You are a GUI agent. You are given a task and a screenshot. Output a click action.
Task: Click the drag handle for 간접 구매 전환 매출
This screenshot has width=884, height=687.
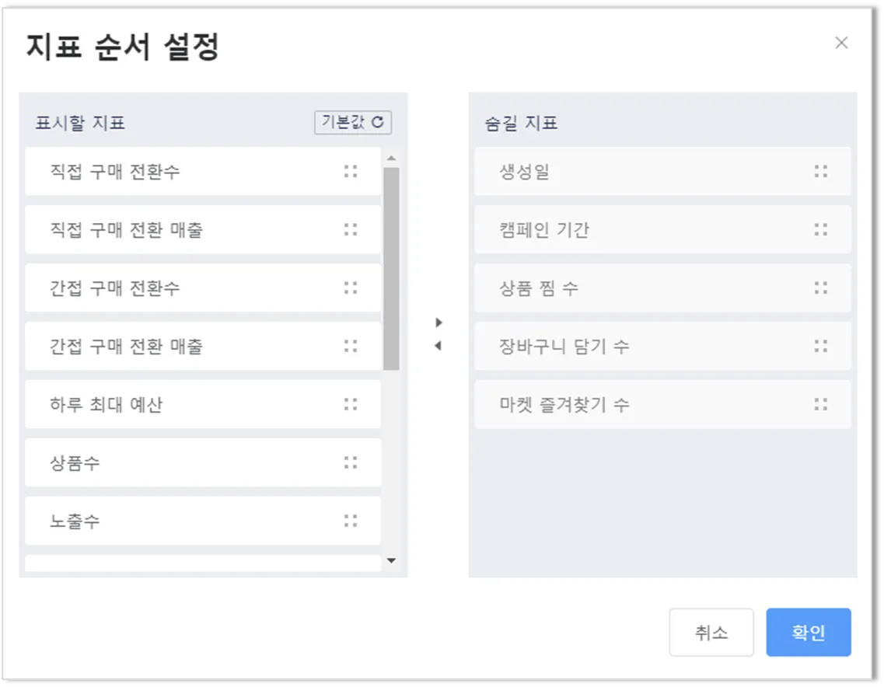click(351, 346)
